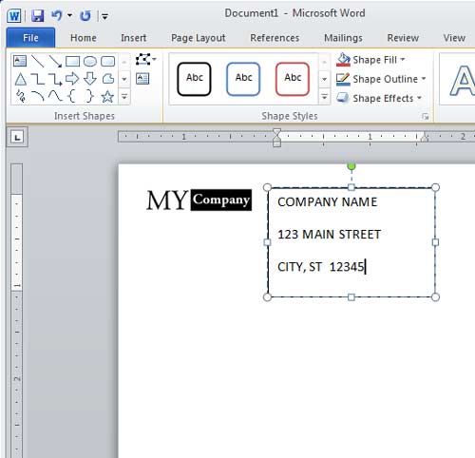475x458 pixels.
Task: Click the Undo button
Action: pos(57,15)
